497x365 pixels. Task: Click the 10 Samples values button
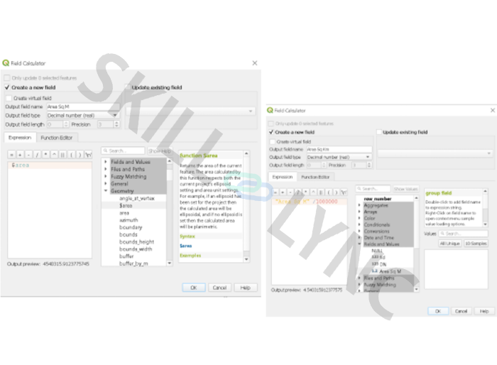click(x=476, y=244)
